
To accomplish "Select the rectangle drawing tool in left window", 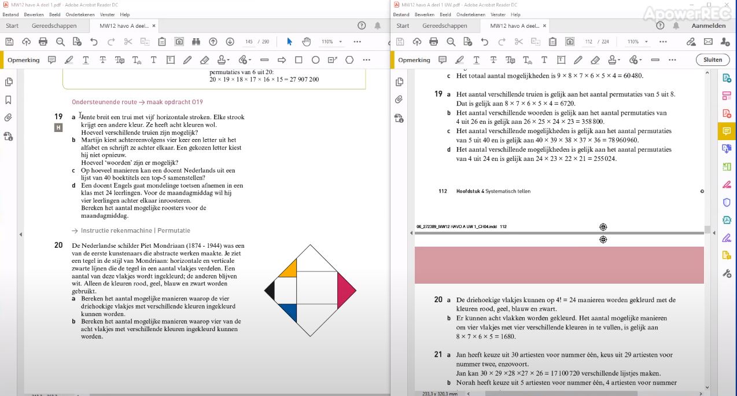I will tap(299, 60).
